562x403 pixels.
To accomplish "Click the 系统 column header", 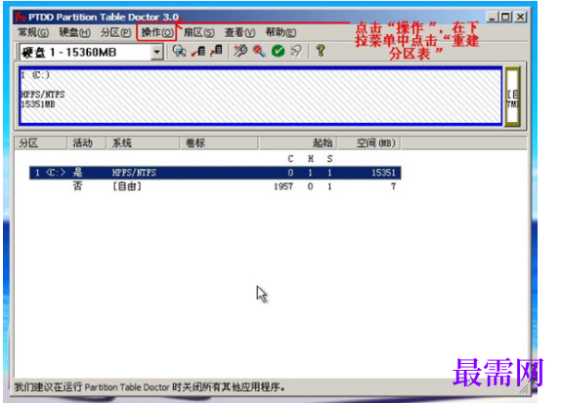I will coord(143,143).
